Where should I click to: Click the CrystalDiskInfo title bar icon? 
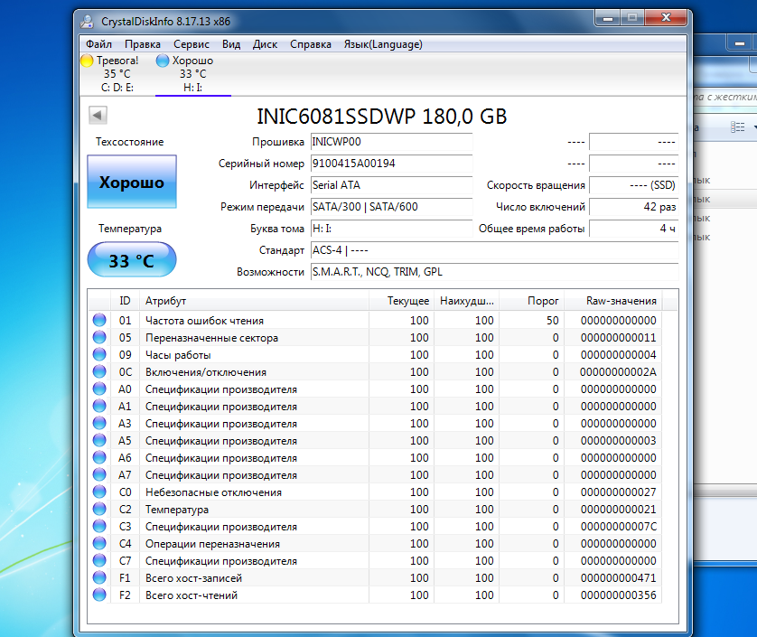click(87, 22)
